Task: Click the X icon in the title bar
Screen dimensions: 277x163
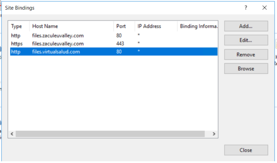Action: tap(264, 8)
